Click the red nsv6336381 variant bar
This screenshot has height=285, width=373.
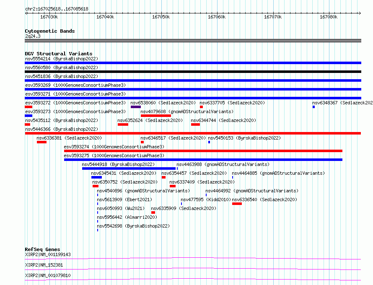tap(41, 142)
